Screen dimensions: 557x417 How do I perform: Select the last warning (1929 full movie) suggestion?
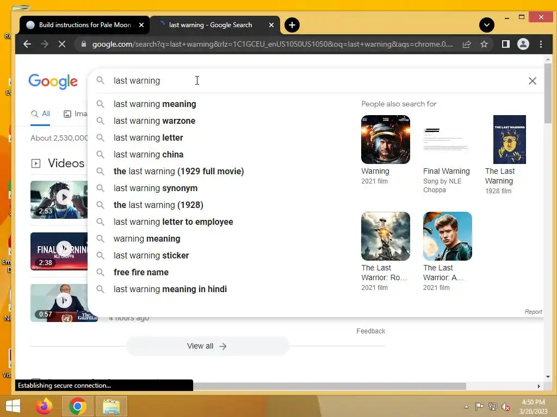(x=178, y=171)
